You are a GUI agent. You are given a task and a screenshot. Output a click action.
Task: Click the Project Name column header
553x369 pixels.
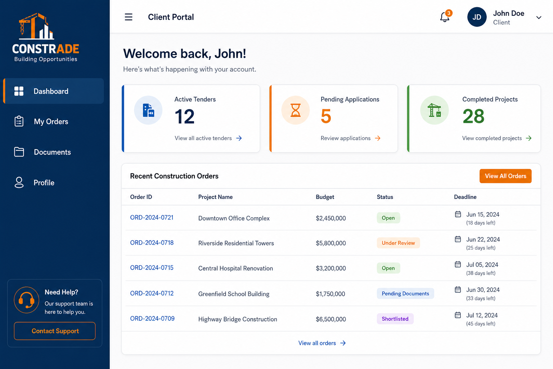(215, 197)
